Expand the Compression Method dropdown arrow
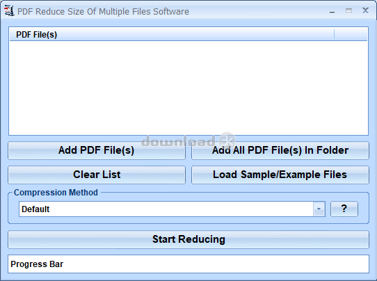 [x=319, y=209]
